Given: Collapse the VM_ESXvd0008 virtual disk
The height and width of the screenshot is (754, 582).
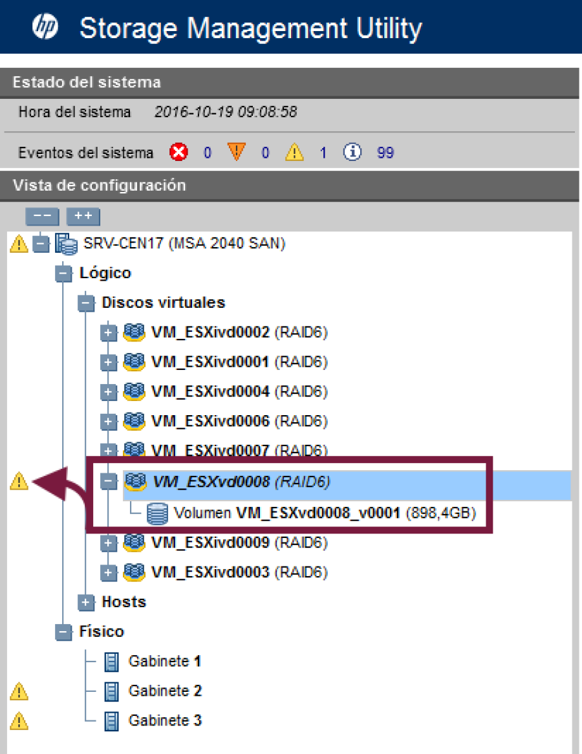Looking at the screenshot, I should [x=108, y=481].
